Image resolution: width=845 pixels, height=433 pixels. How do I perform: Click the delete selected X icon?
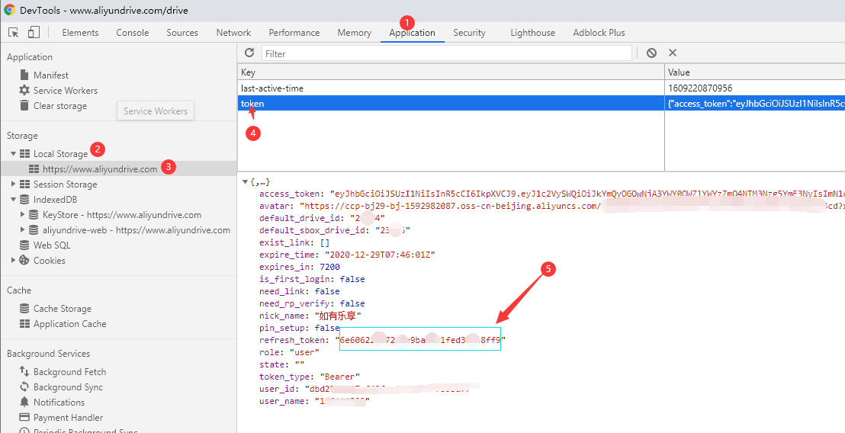click(673, 53)
